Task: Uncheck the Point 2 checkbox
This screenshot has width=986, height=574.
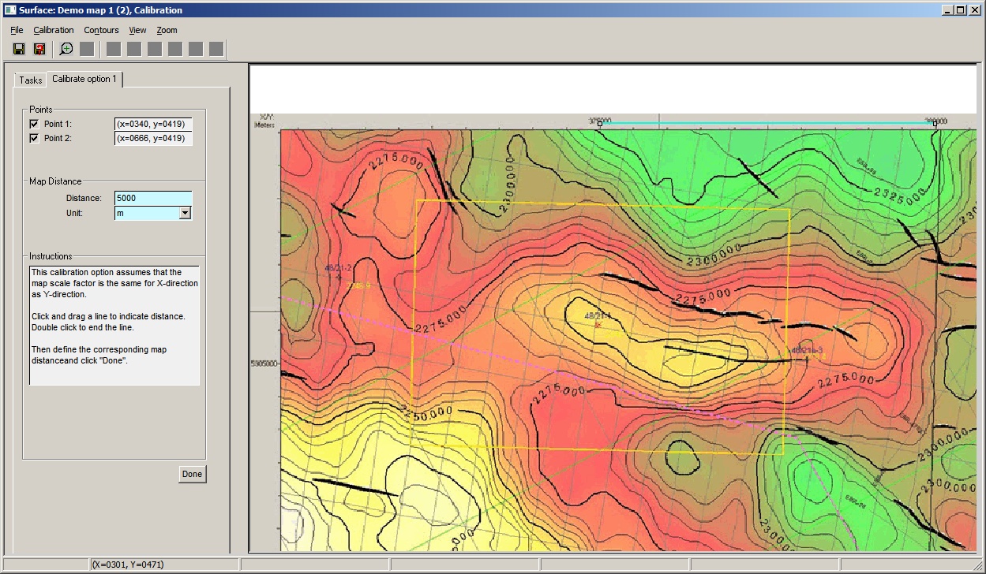Action: coord(34,139)
